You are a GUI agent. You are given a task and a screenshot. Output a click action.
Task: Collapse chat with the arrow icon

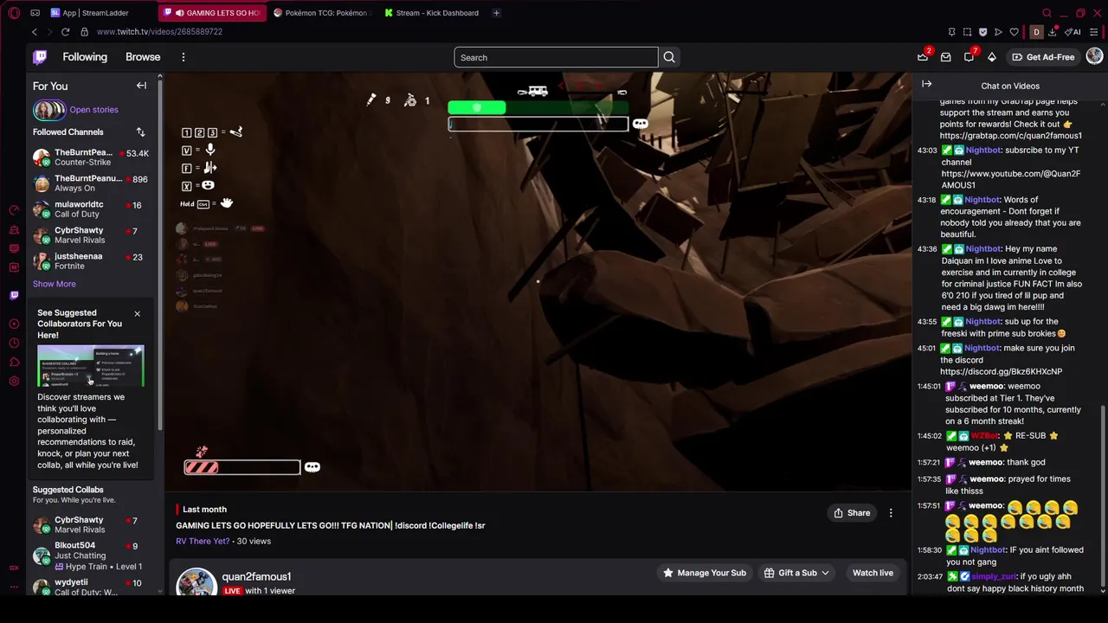click(927, 84)
